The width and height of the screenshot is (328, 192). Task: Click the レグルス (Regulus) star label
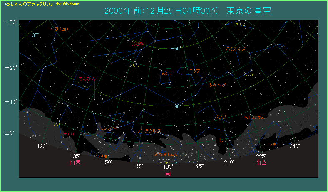239,25
